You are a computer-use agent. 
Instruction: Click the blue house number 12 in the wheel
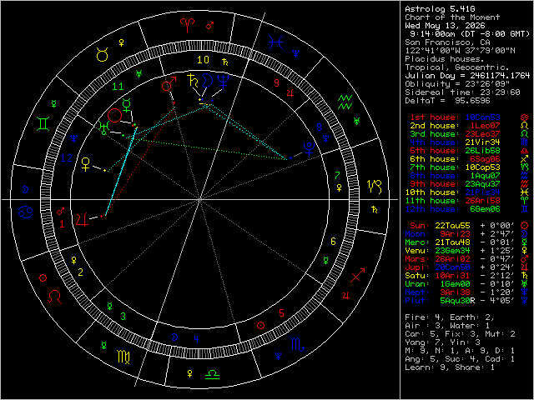coord(67,158)
